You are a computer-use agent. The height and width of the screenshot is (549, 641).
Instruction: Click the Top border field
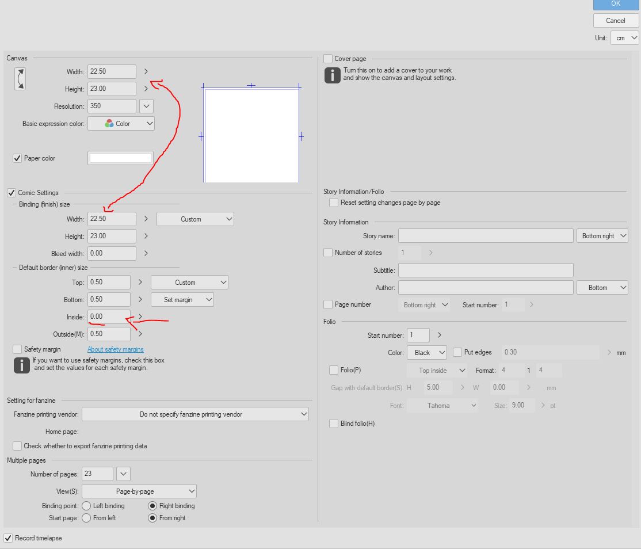pos(109,282)
